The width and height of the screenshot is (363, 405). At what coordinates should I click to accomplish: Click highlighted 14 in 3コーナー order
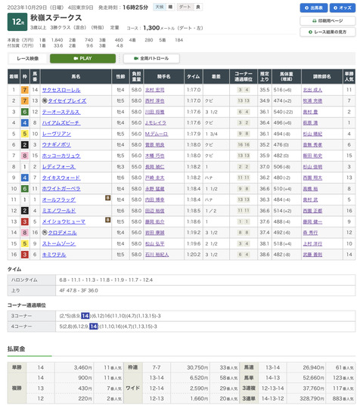coord(85,316)
